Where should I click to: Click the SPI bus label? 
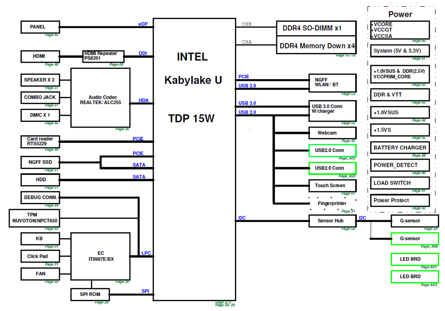146,291
